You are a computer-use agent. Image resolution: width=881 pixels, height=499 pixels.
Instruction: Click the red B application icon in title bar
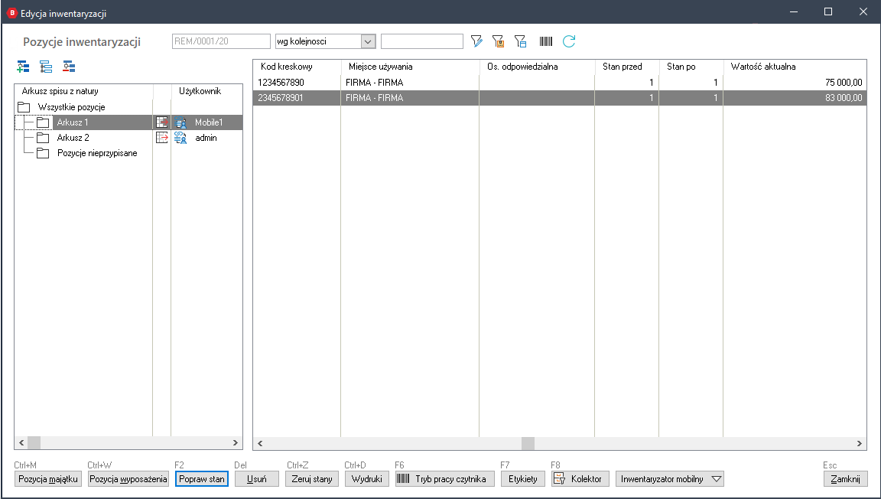pos(11,13)
